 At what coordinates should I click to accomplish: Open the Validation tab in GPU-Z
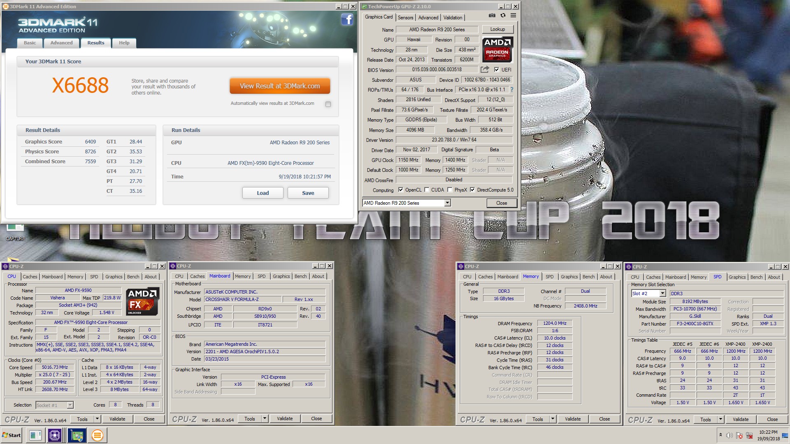point(453,18)
